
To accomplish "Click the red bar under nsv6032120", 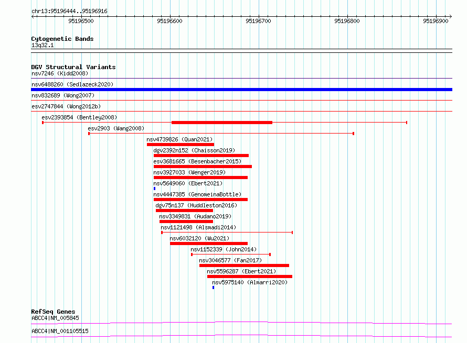I will [209, 244].
